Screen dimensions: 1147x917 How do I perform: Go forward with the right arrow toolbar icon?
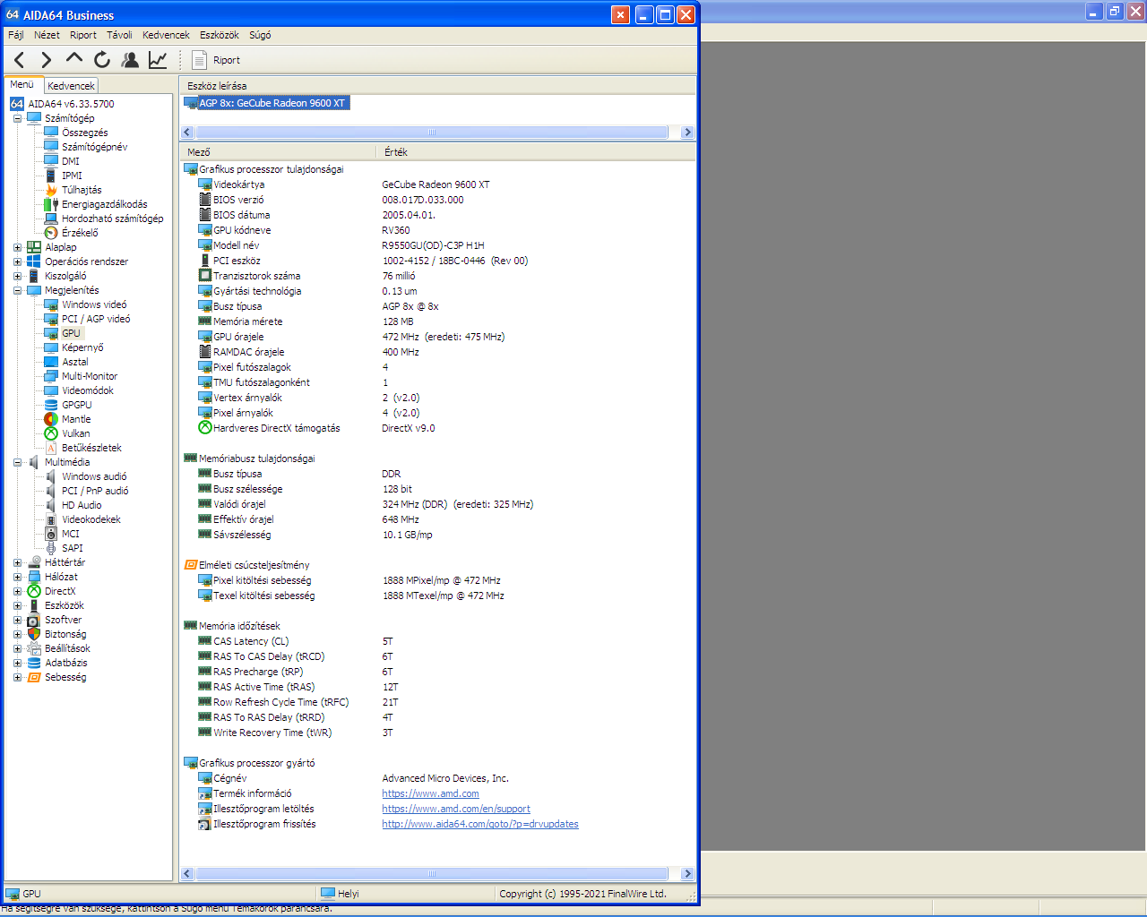point(47,60)
